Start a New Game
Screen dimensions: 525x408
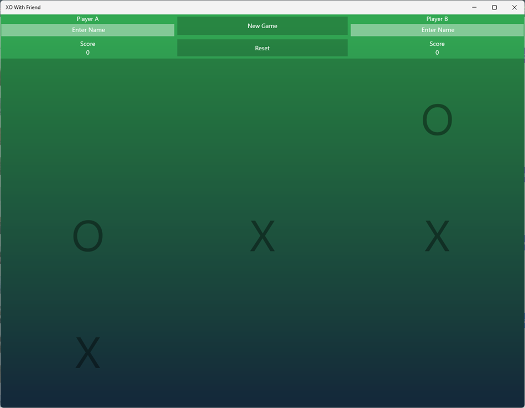point(262,25)
